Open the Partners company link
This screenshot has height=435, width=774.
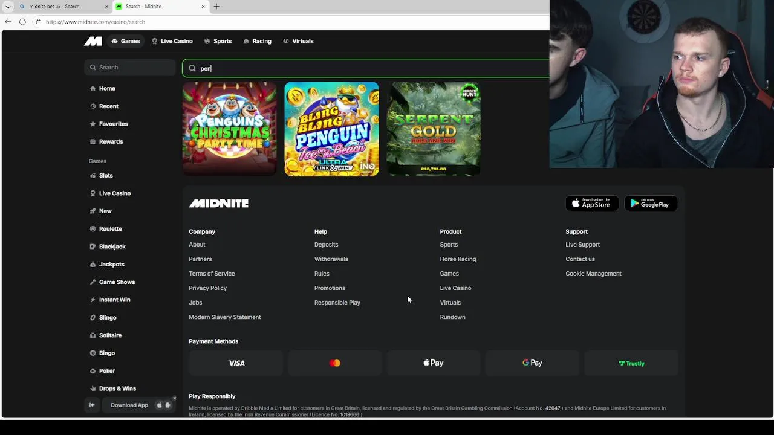200,259
